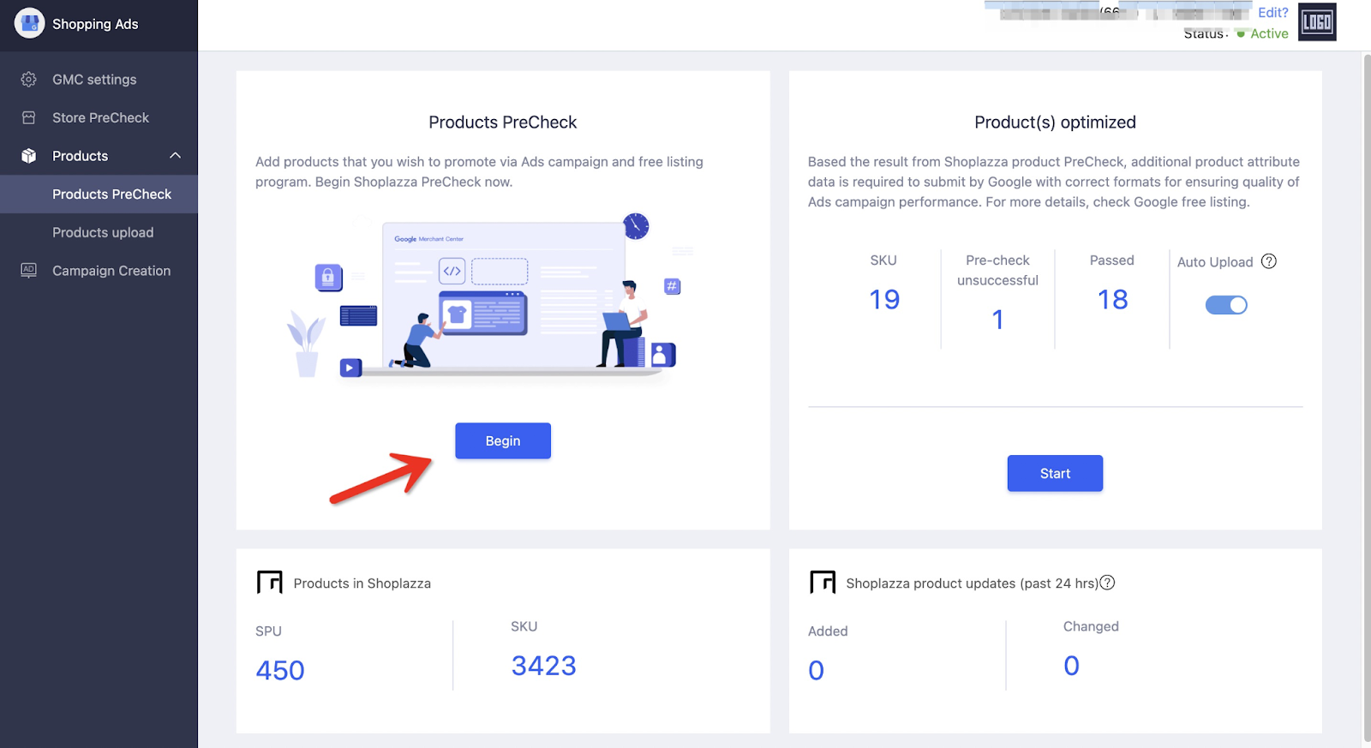Click the Changed label
The image size is (1371, 748).
[1091, 627]
